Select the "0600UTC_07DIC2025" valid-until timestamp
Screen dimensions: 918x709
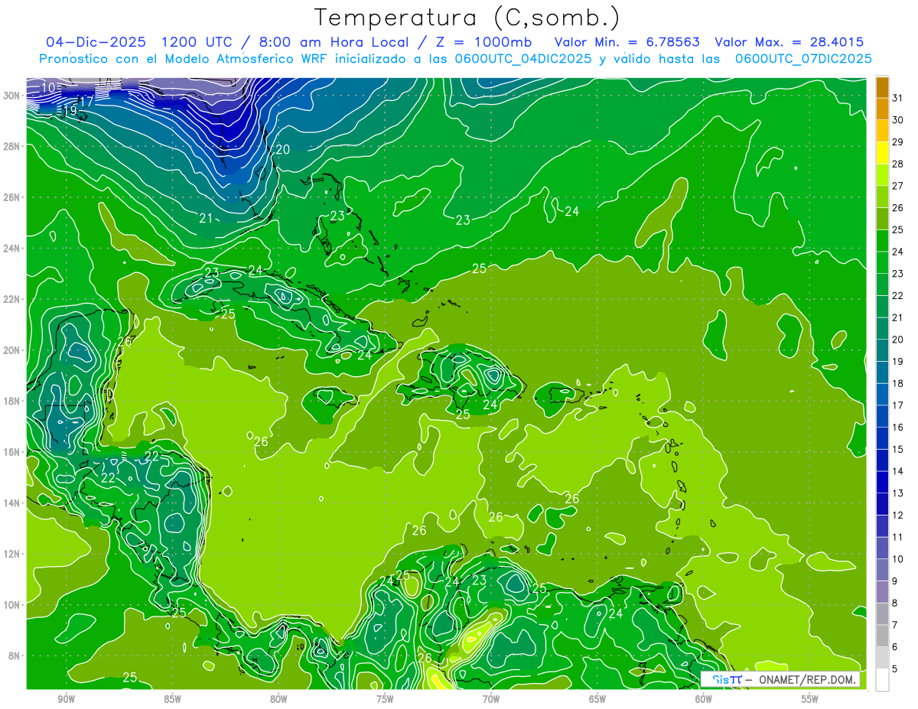tap(803, 59)
